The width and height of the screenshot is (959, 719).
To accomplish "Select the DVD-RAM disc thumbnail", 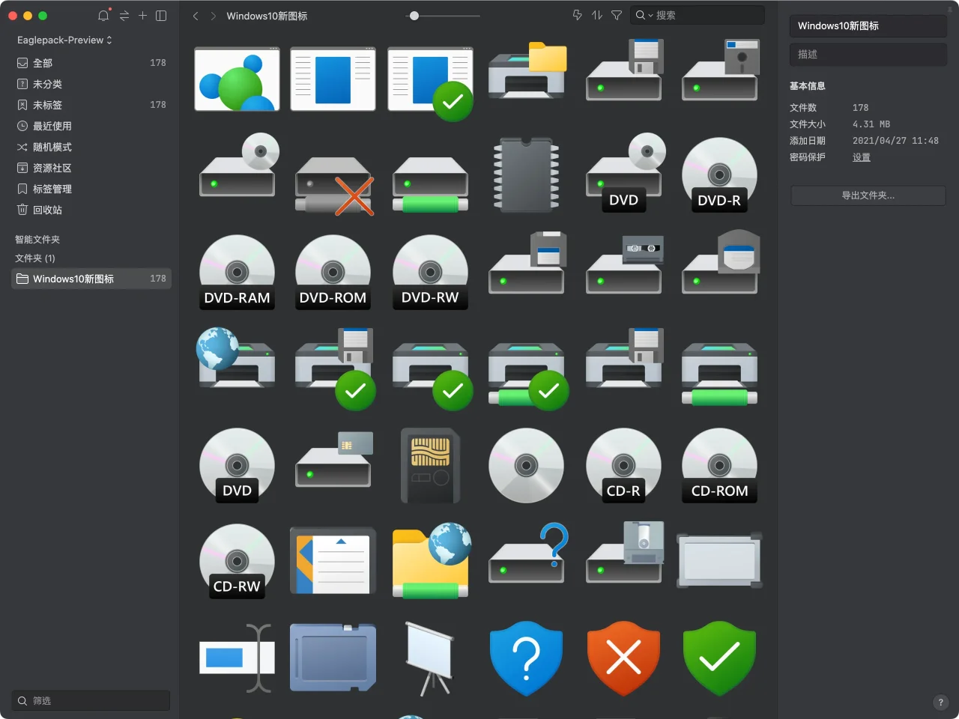I will [237, 272].
